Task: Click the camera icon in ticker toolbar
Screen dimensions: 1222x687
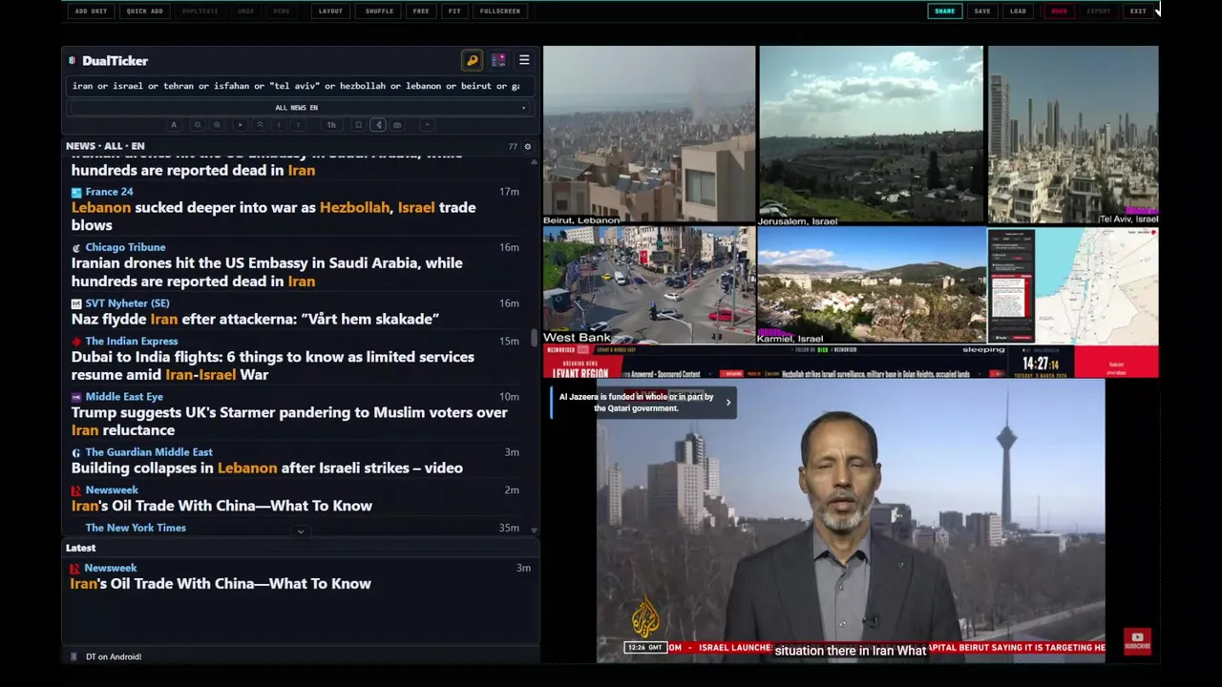Action: coord(397,125)
